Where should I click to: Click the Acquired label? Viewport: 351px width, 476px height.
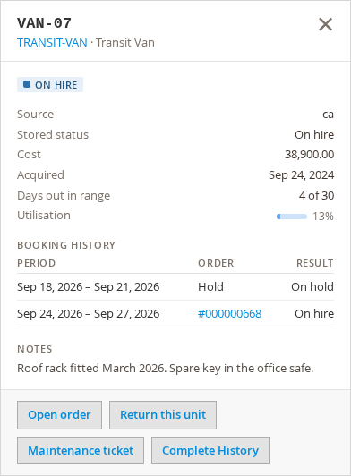(x=40, y=175)
